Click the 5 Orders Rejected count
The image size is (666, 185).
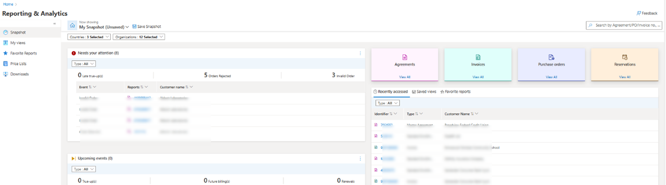tap(217, 75)
